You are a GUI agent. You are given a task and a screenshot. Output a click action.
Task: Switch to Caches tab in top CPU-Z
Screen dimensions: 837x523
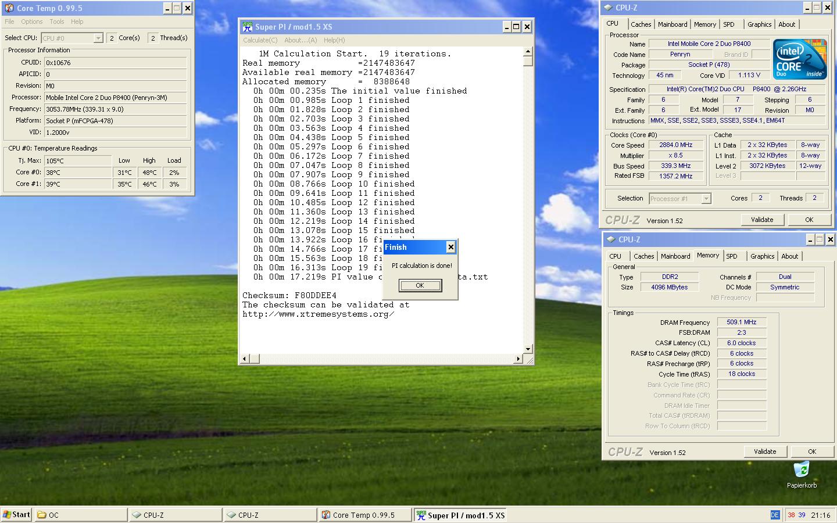(641, 24)
